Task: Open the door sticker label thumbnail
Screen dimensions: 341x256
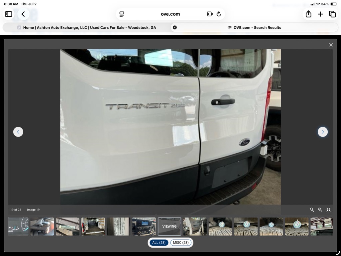Action: tap(119, 226)
